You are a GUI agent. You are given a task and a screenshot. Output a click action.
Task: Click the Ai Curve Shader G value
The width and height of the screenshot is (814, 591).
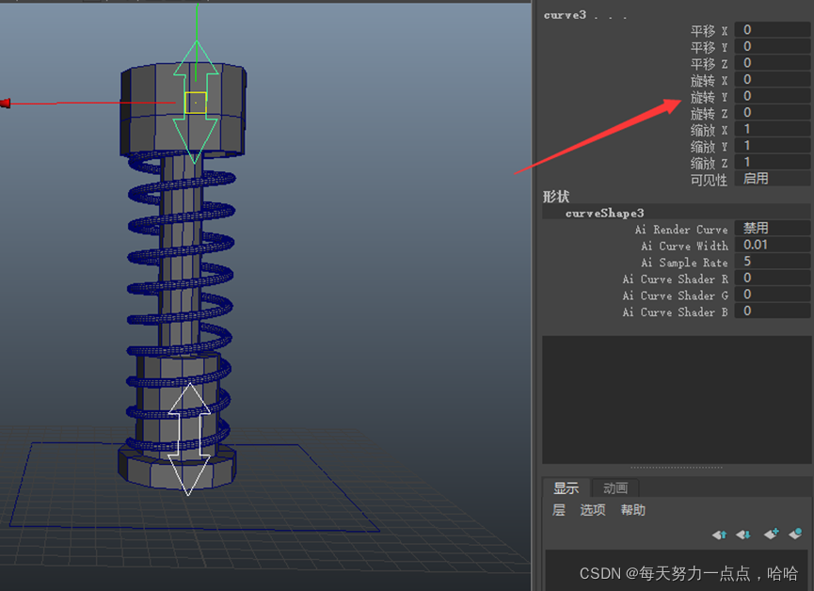773,295
